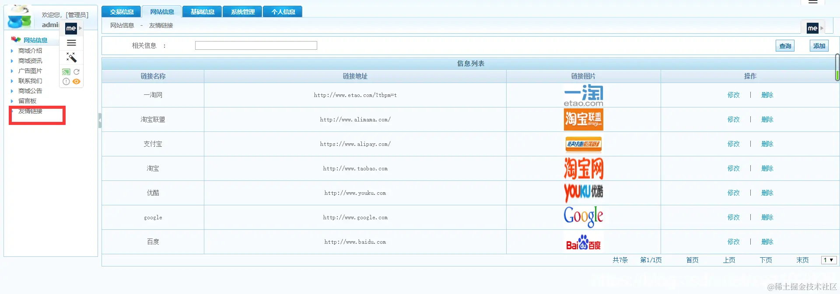Open 留言板 in the sidebar
Viewport: 840px width, 294px height.
(x=27, y=101)
